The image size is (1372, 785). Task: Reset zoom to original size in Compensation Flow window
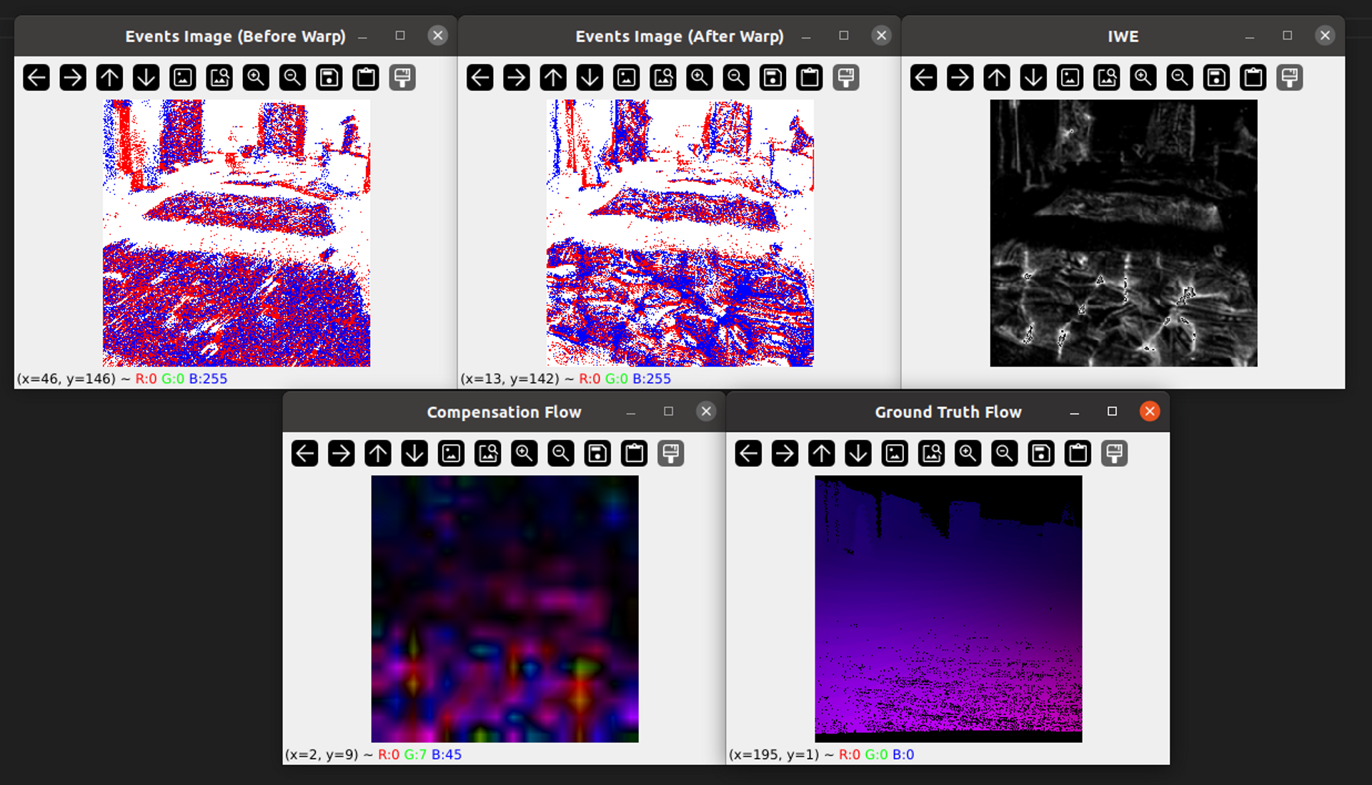click(x=452, y=453)
